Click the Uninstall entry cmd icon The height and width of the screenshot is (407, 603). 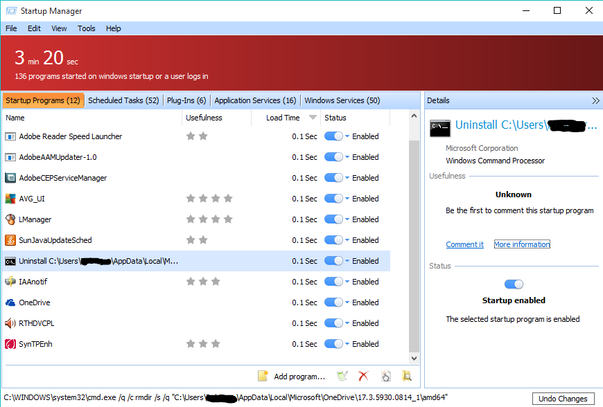pyautogui.click(x=10, y=262)
